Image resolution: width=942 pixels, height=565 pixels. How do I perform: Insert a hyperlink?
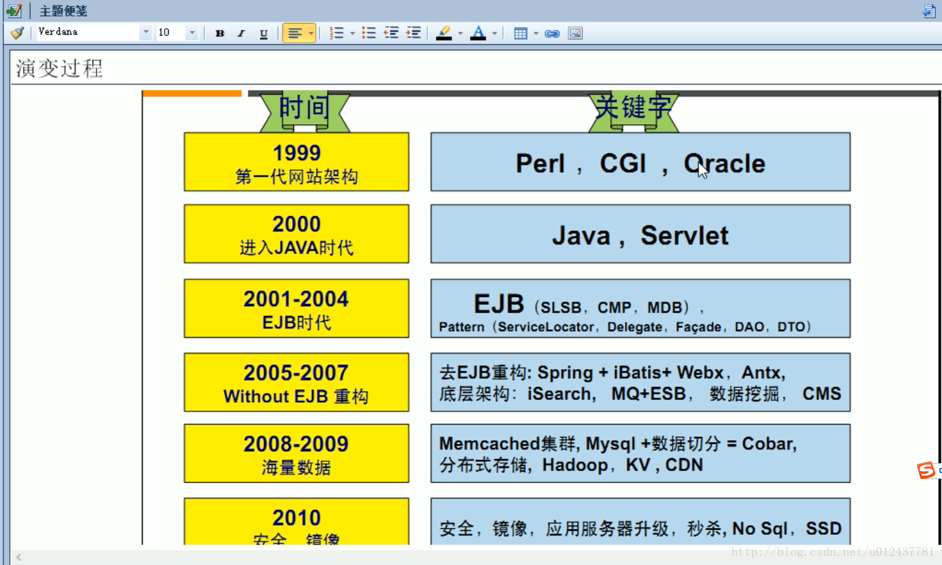pos(552,33)
